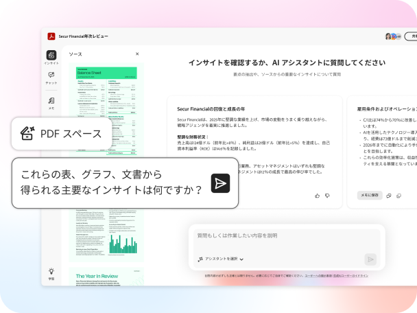The width and height of the screenshot is (417, 313).
Task: Click the rightmost icon beside メモに保存
Action: pos(398,196)
